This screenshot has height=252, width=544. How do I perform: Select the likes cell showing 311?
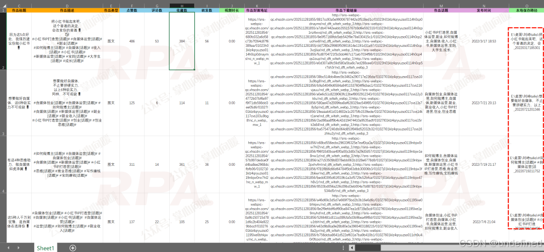pyautogui.click(x=132, y=164)
